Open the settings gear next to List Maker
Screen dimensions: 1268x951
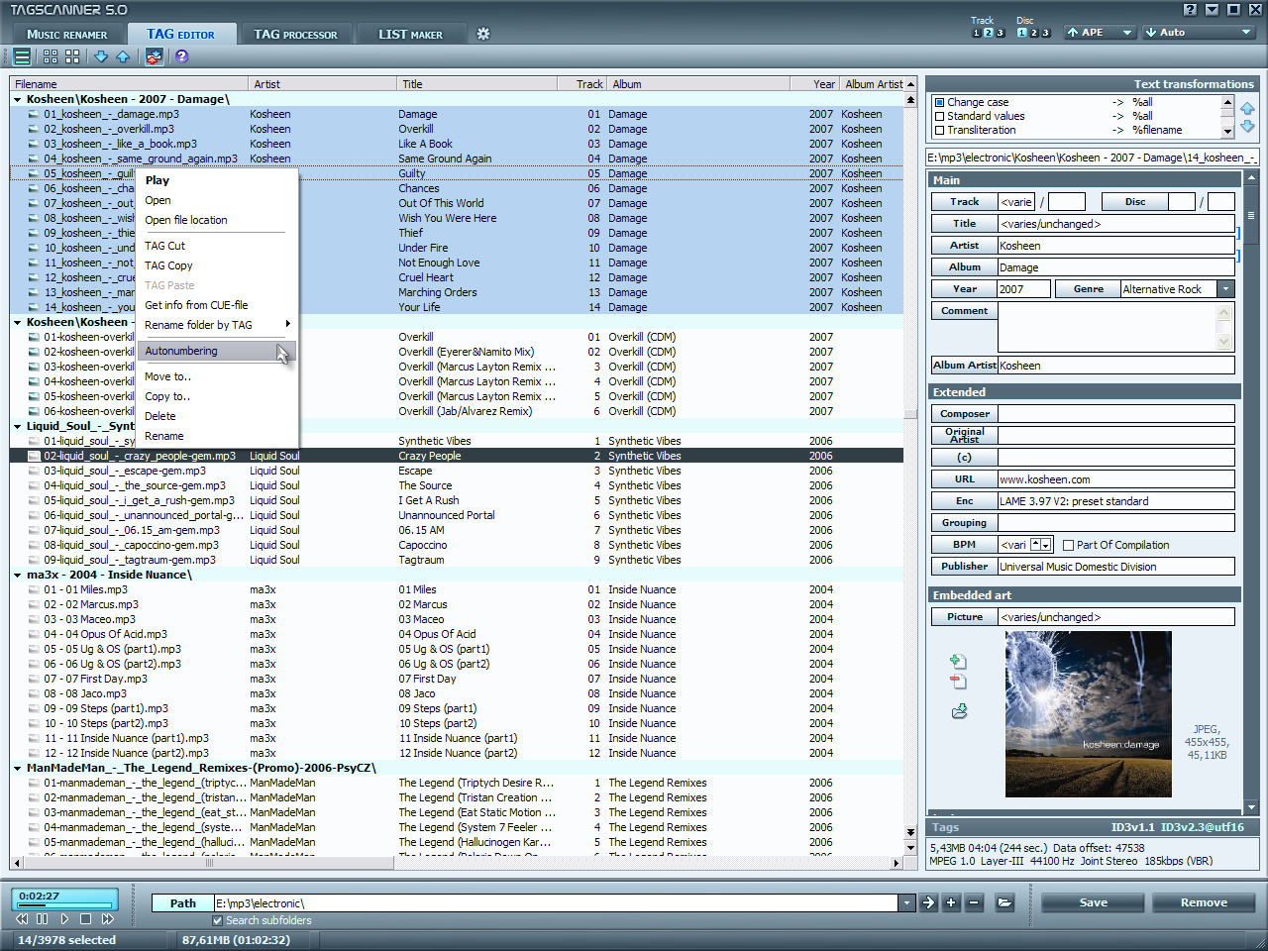click(483, 34)
